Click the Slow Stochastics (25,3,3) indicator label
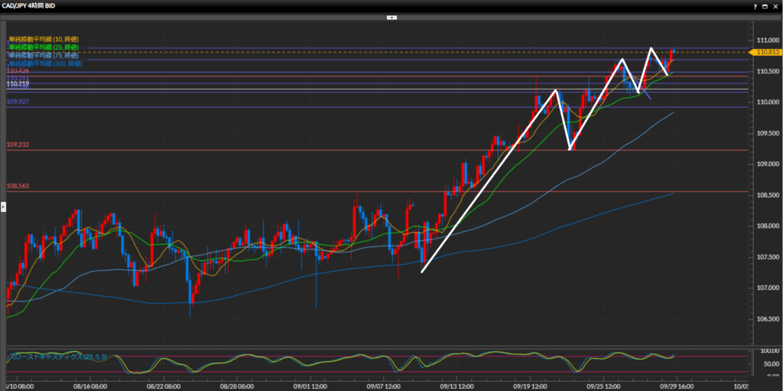This screenshot has height=391, width=783. coord(47,357)
